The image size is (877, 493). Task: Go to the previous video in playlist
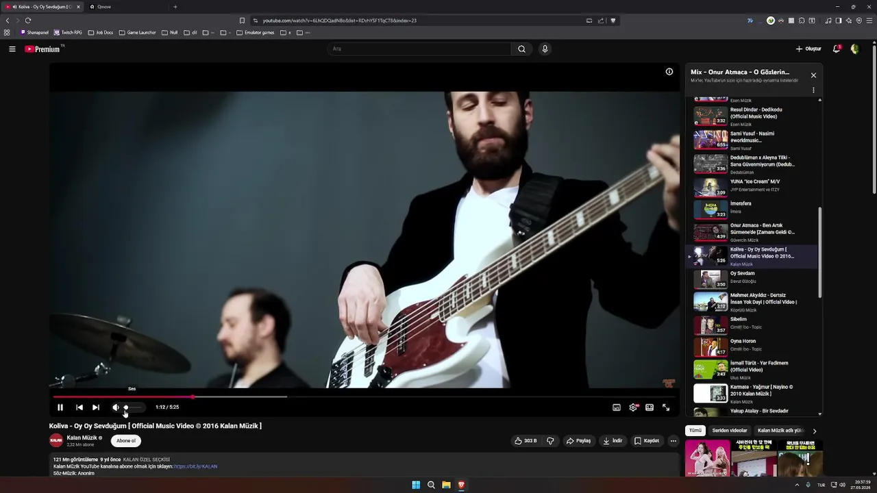[x=79, y=407]
